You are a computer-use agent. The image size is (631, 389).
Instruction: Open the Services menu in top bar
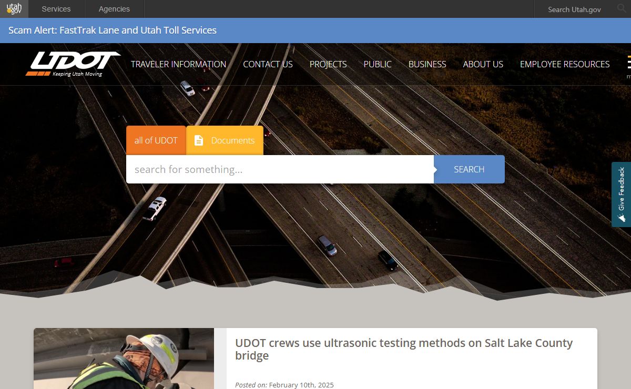[56, 9]
